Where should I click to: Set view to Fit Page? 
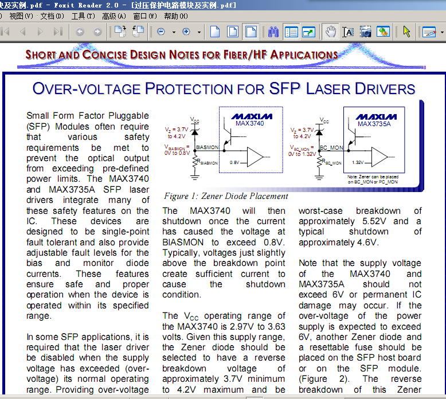233,32
